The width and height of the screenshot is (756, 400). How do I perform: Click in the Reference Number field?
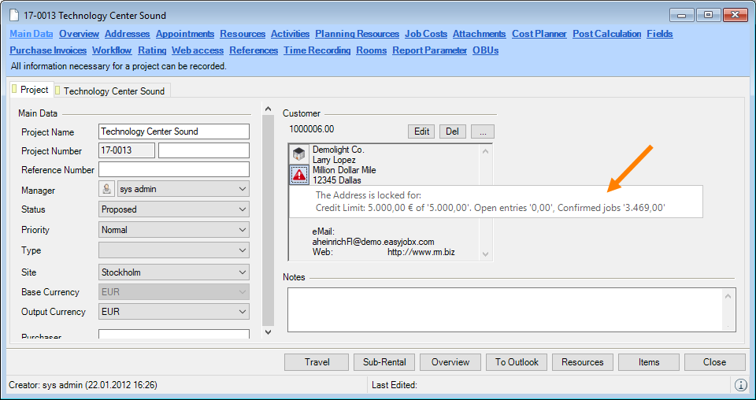pos(173,169)
